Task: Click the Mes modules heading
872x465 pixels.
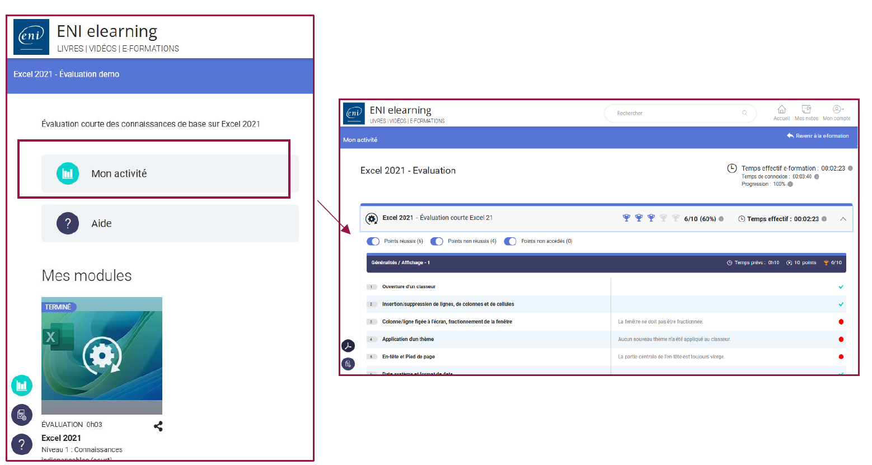Action: pyautogui.click(x=87, y=275)
